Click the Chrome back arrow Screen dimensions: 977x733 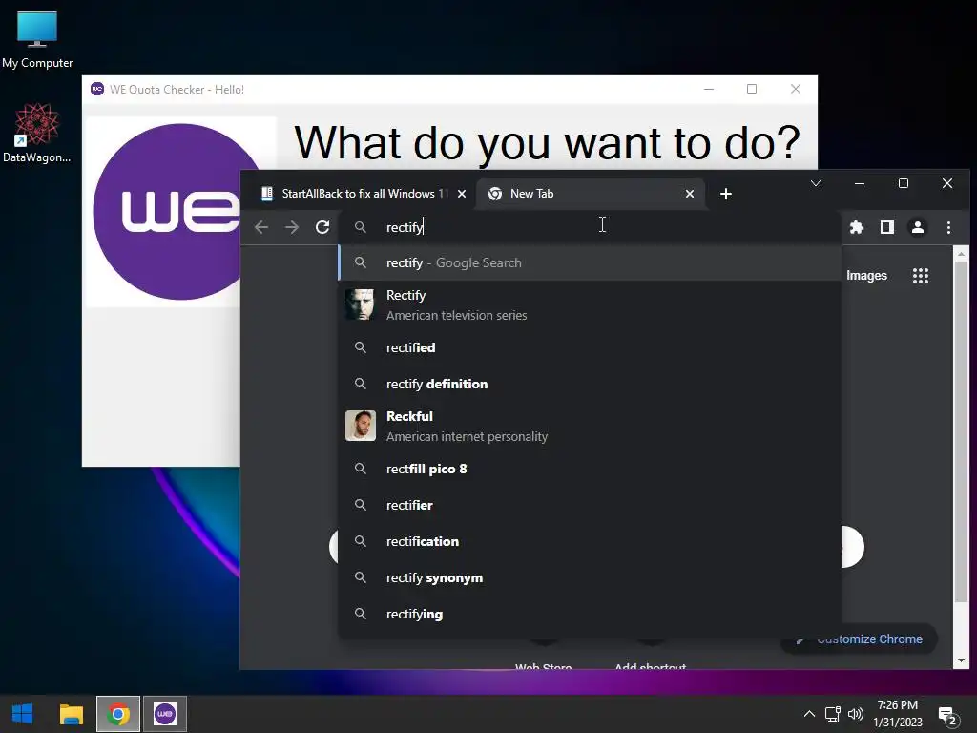point(261,227)
